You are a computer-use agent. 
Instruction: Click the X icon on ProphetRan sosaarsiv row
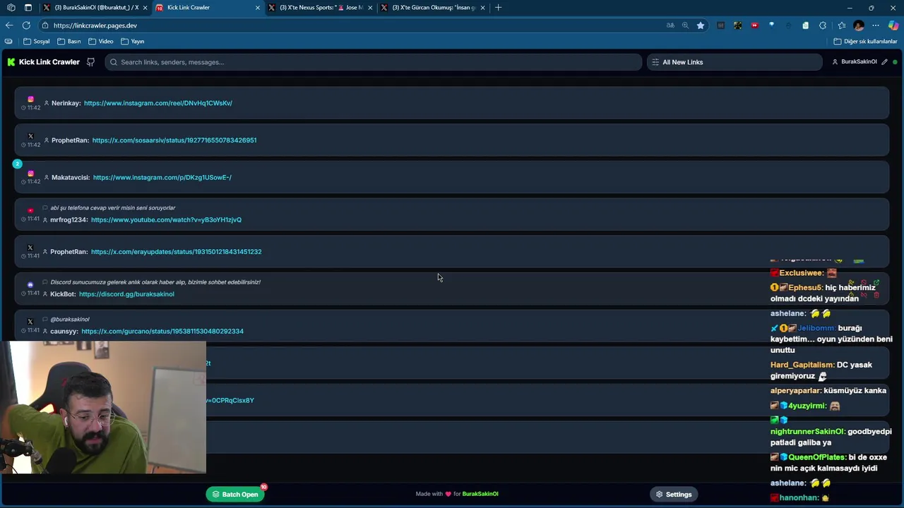click(x=30, y=136)
